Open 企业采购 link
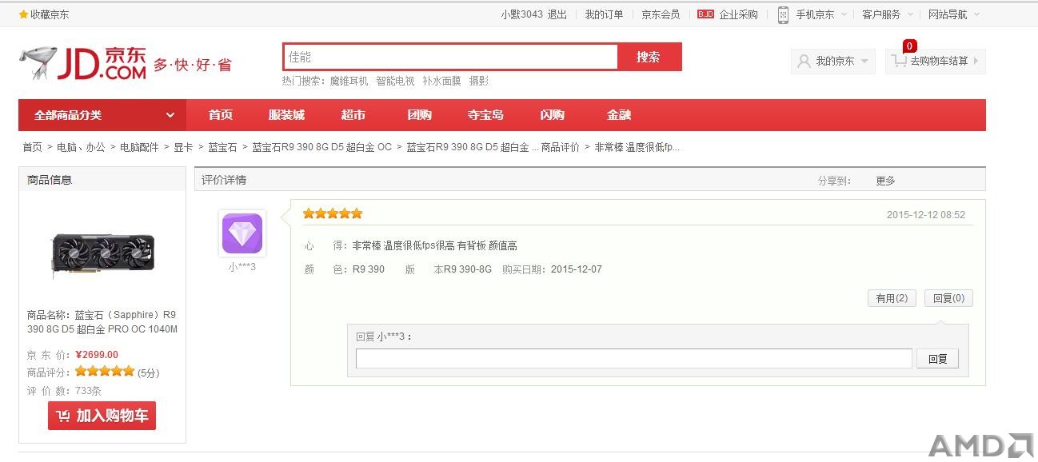1038x462 pixels. point(738,14)
